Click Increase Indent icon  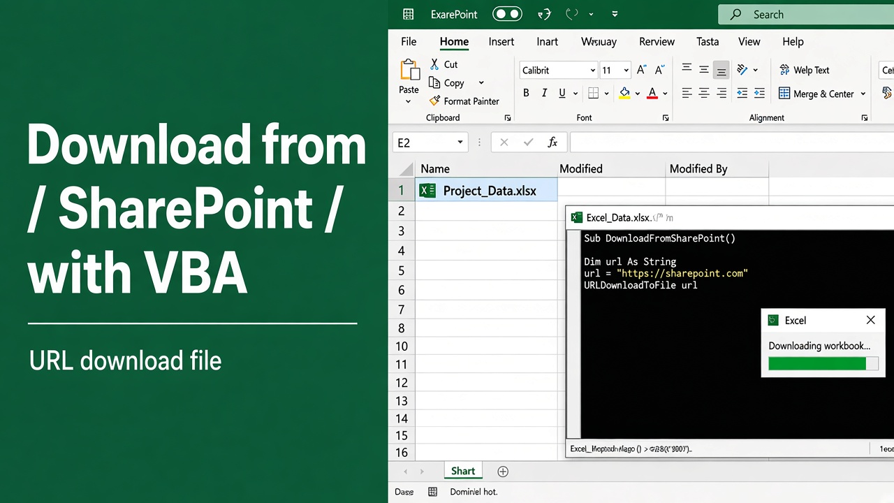pos(760,93)
